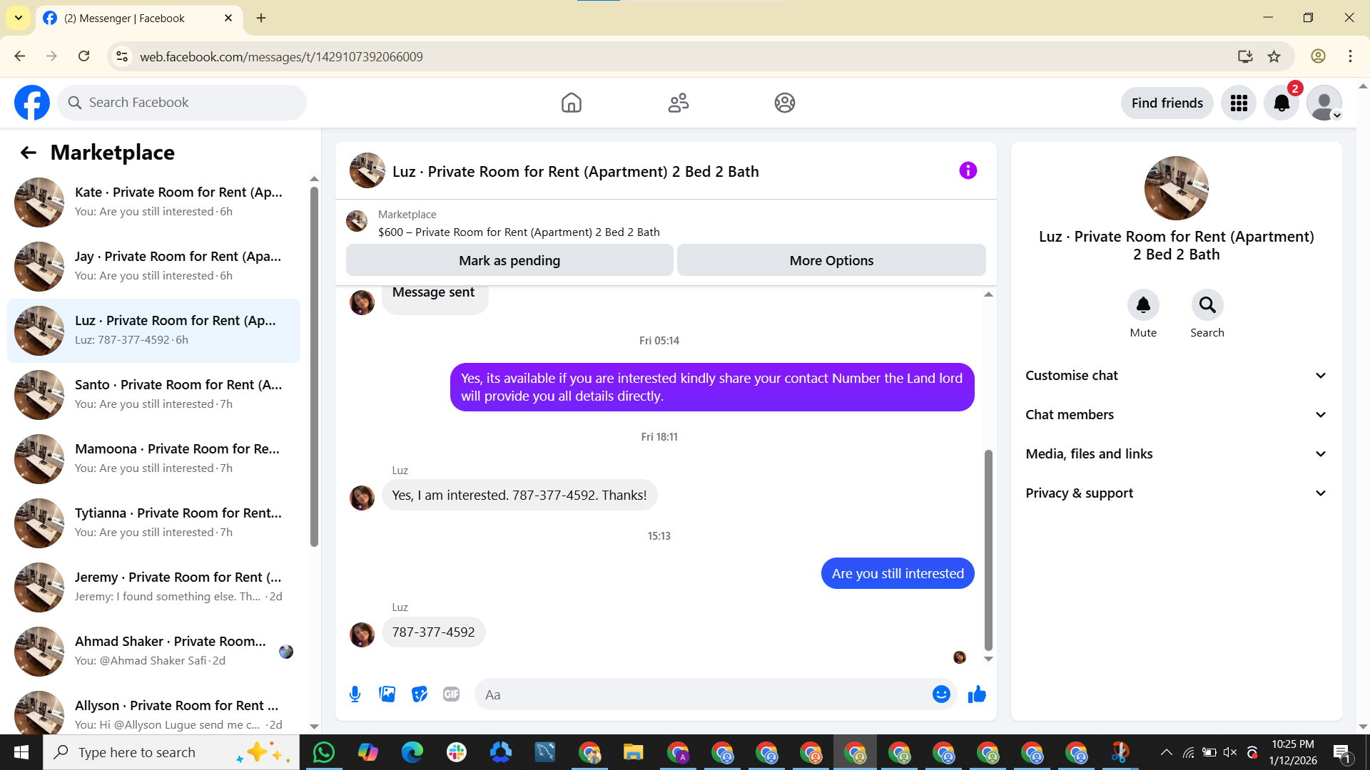Click the message text field Aa
This screenshot has height=770, width=1370.
[703, 694]
